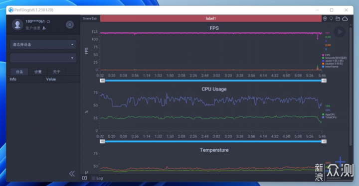The height and width of the screenshot is (186, 359).
Task: Click the cloud upload icon
Action: click(345, 19)
